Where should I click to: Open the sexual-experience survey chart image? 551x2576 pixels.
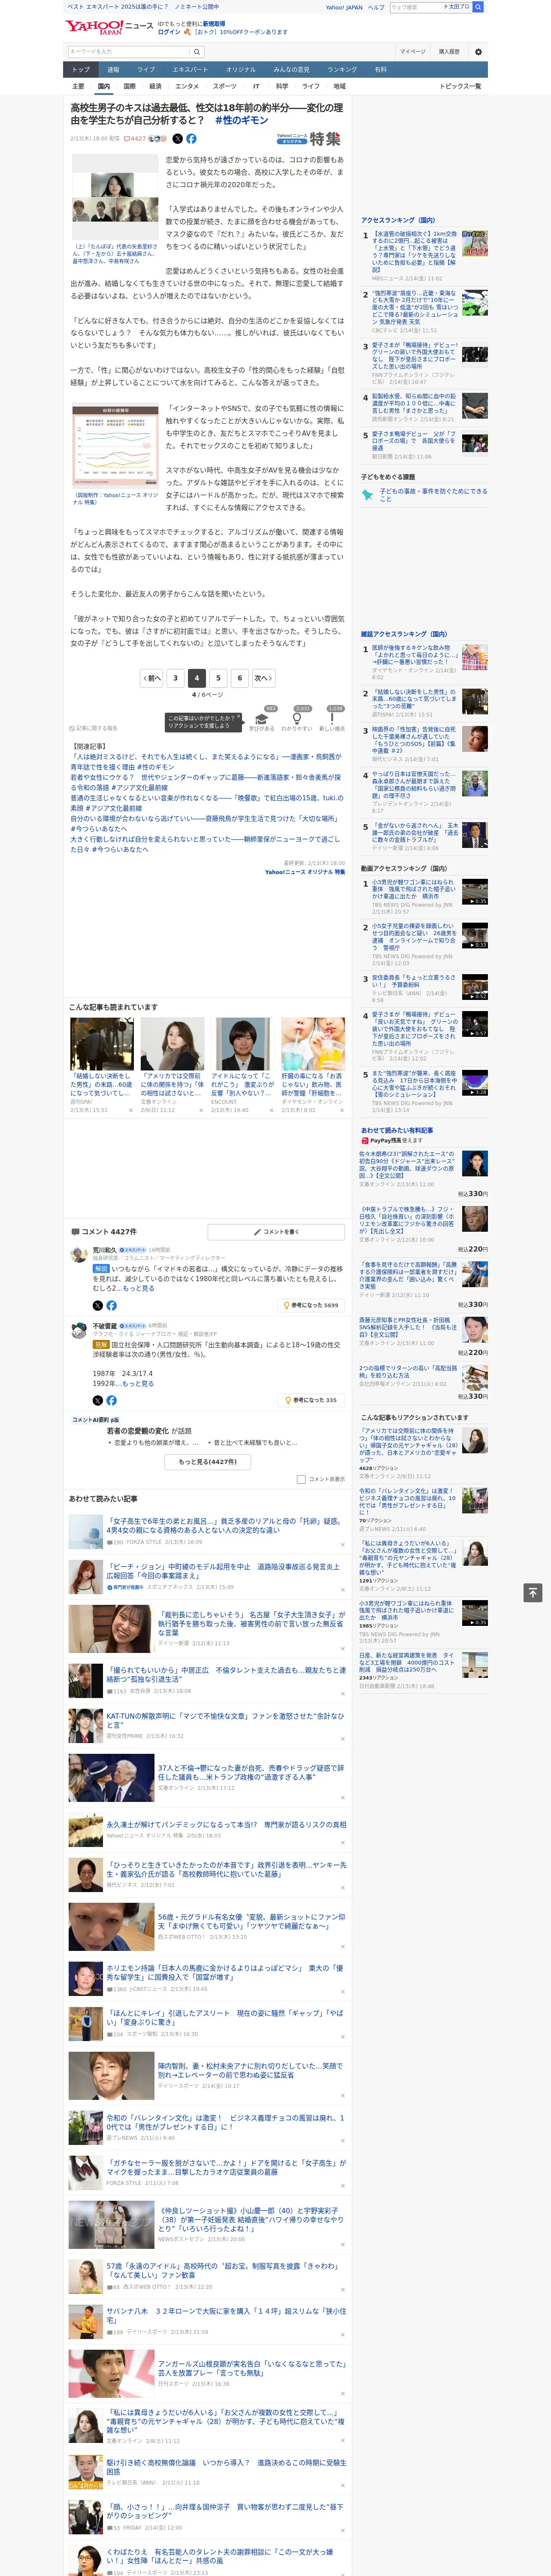tap(115, 447)
